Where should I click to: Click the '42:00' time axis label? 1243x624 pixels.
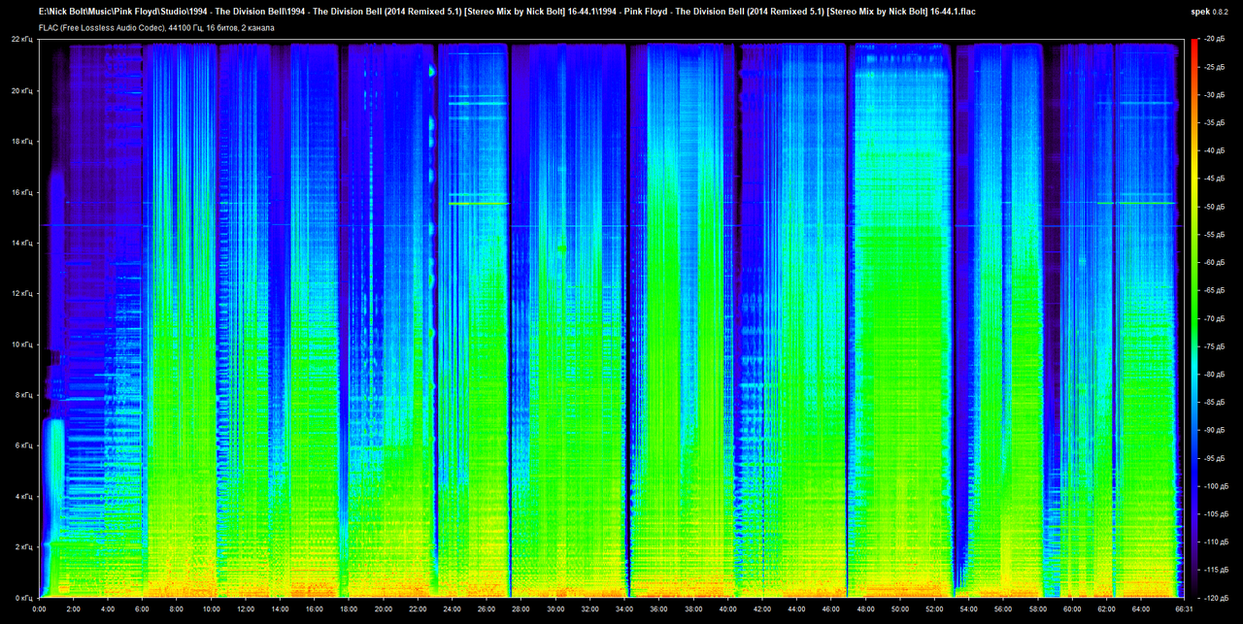tap(760, 610)
